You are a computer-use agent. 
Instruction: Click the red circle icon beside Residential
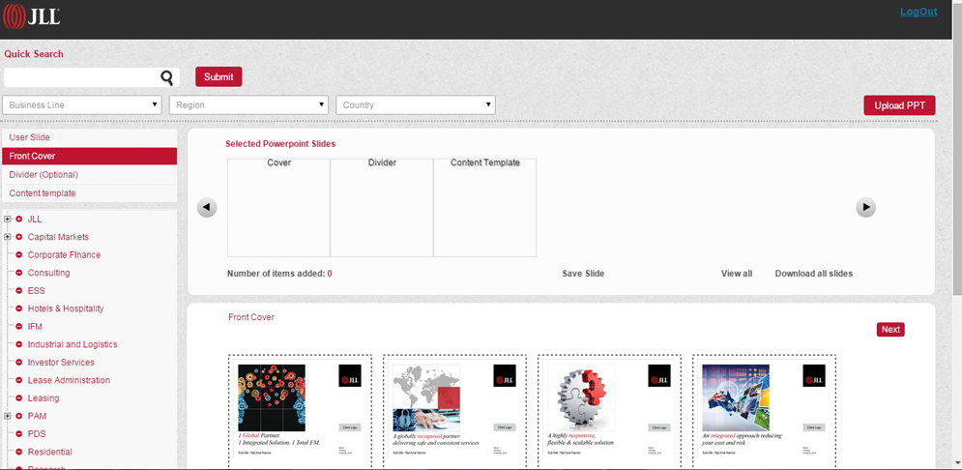click(x=19, y=452)
